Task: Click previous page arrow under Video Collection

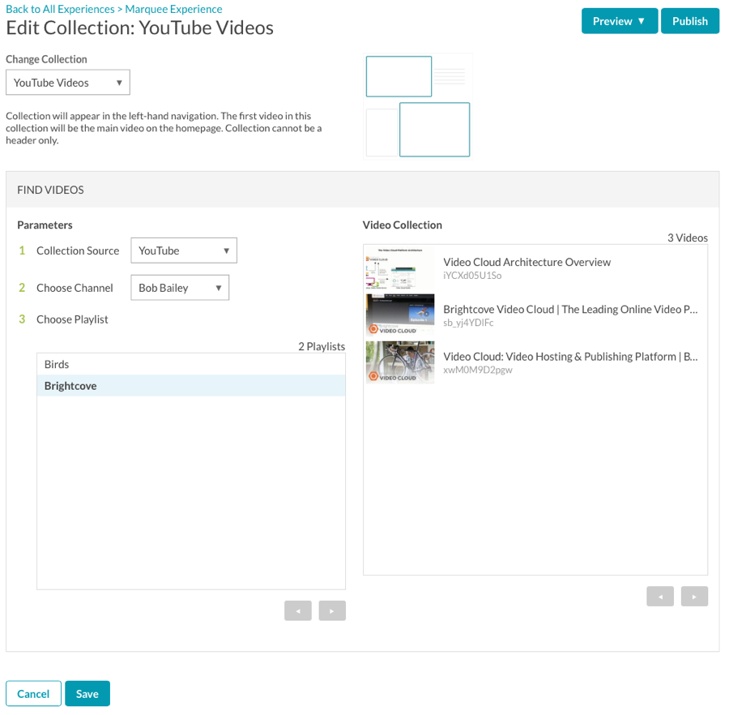Action: pos(659,596)
